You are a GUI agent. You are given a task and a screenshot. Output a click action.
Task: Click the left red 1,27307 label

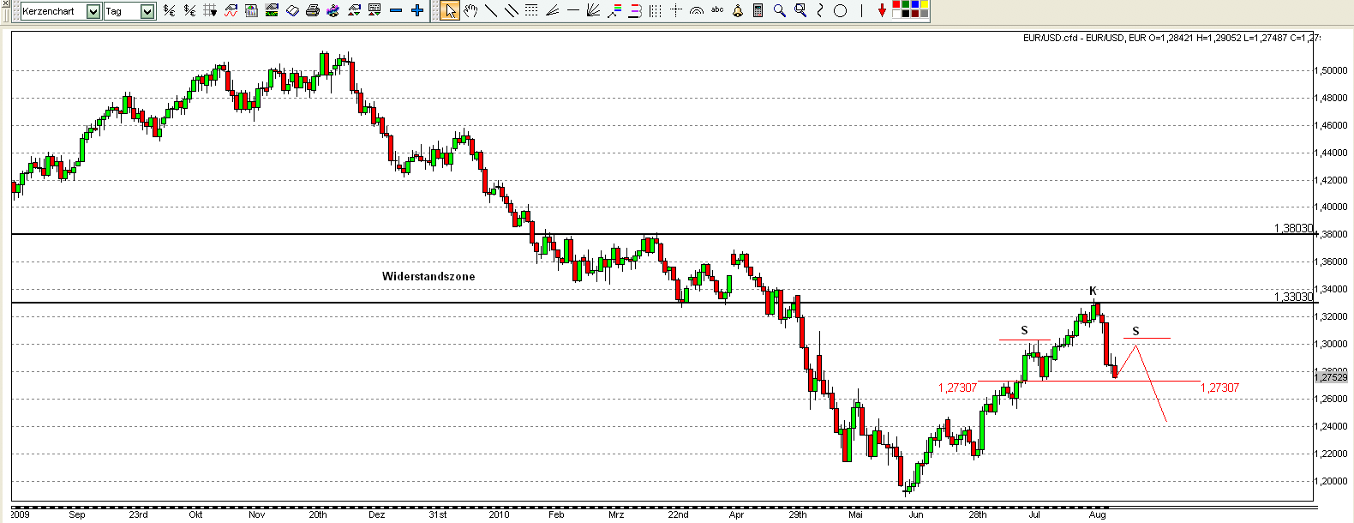(957, 388)
